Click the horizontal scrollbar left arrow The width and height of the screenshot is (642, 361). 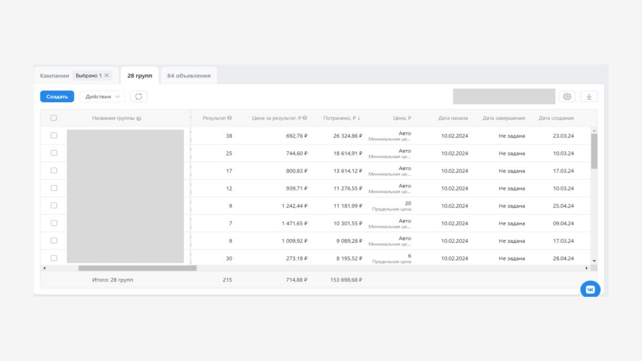[x=44, y=268]
